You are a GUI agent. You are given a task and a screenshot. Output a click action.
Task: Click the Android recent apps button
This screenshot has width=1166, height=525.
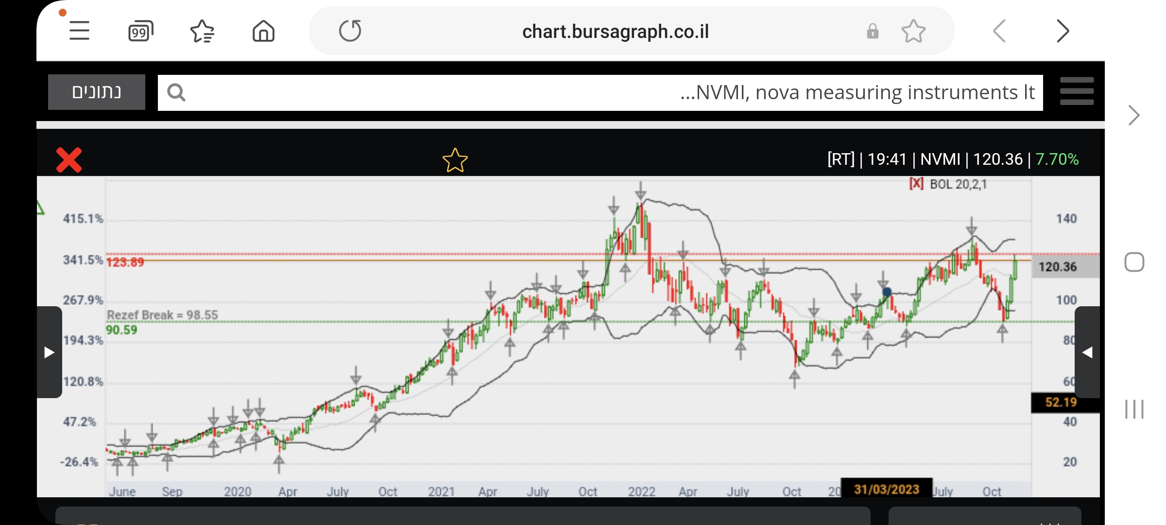[1134, 409]
